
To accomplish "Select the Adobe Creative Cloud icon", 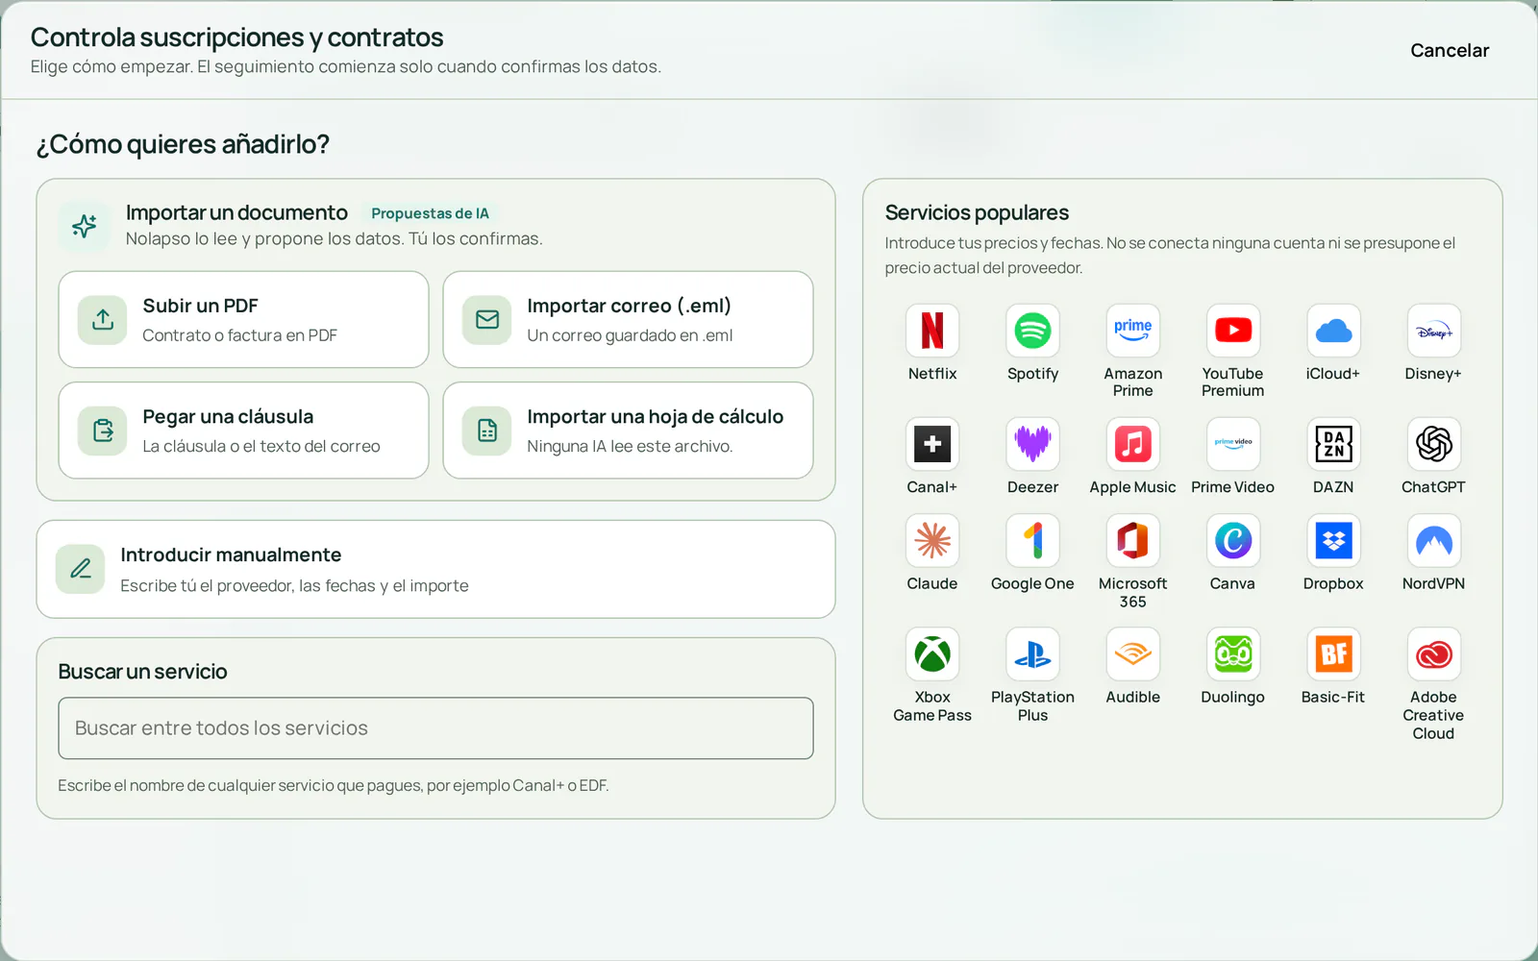I will point(1433,654).
